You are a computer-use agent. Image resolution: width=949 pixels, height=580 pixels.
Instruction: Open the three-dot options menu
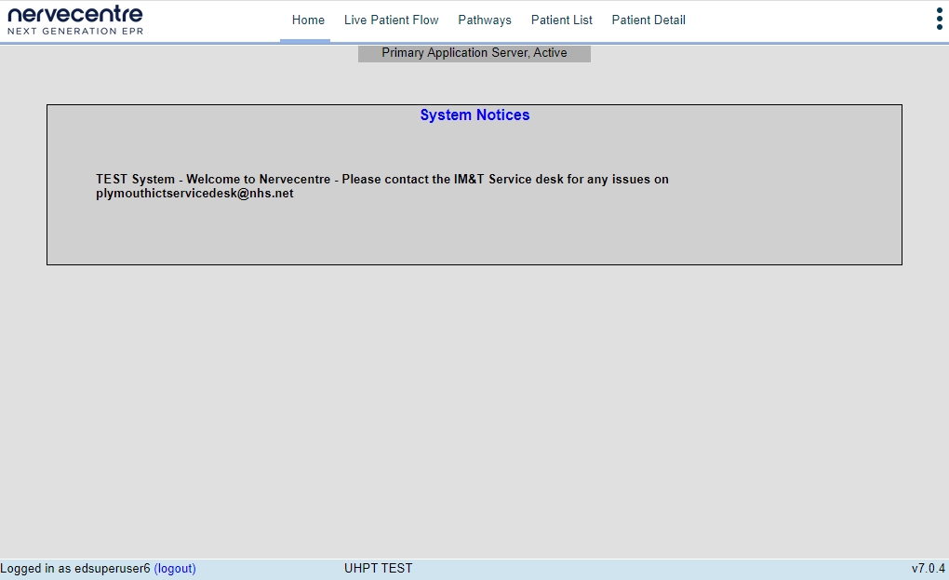pyautogui.click(x=939, y=19)
